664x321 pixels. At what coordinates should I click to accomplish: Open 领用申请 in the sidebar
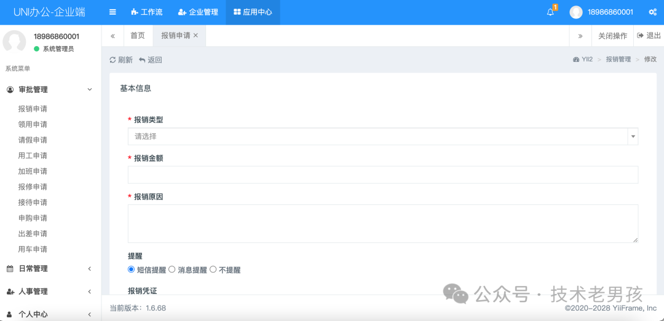tap(33, 125)
